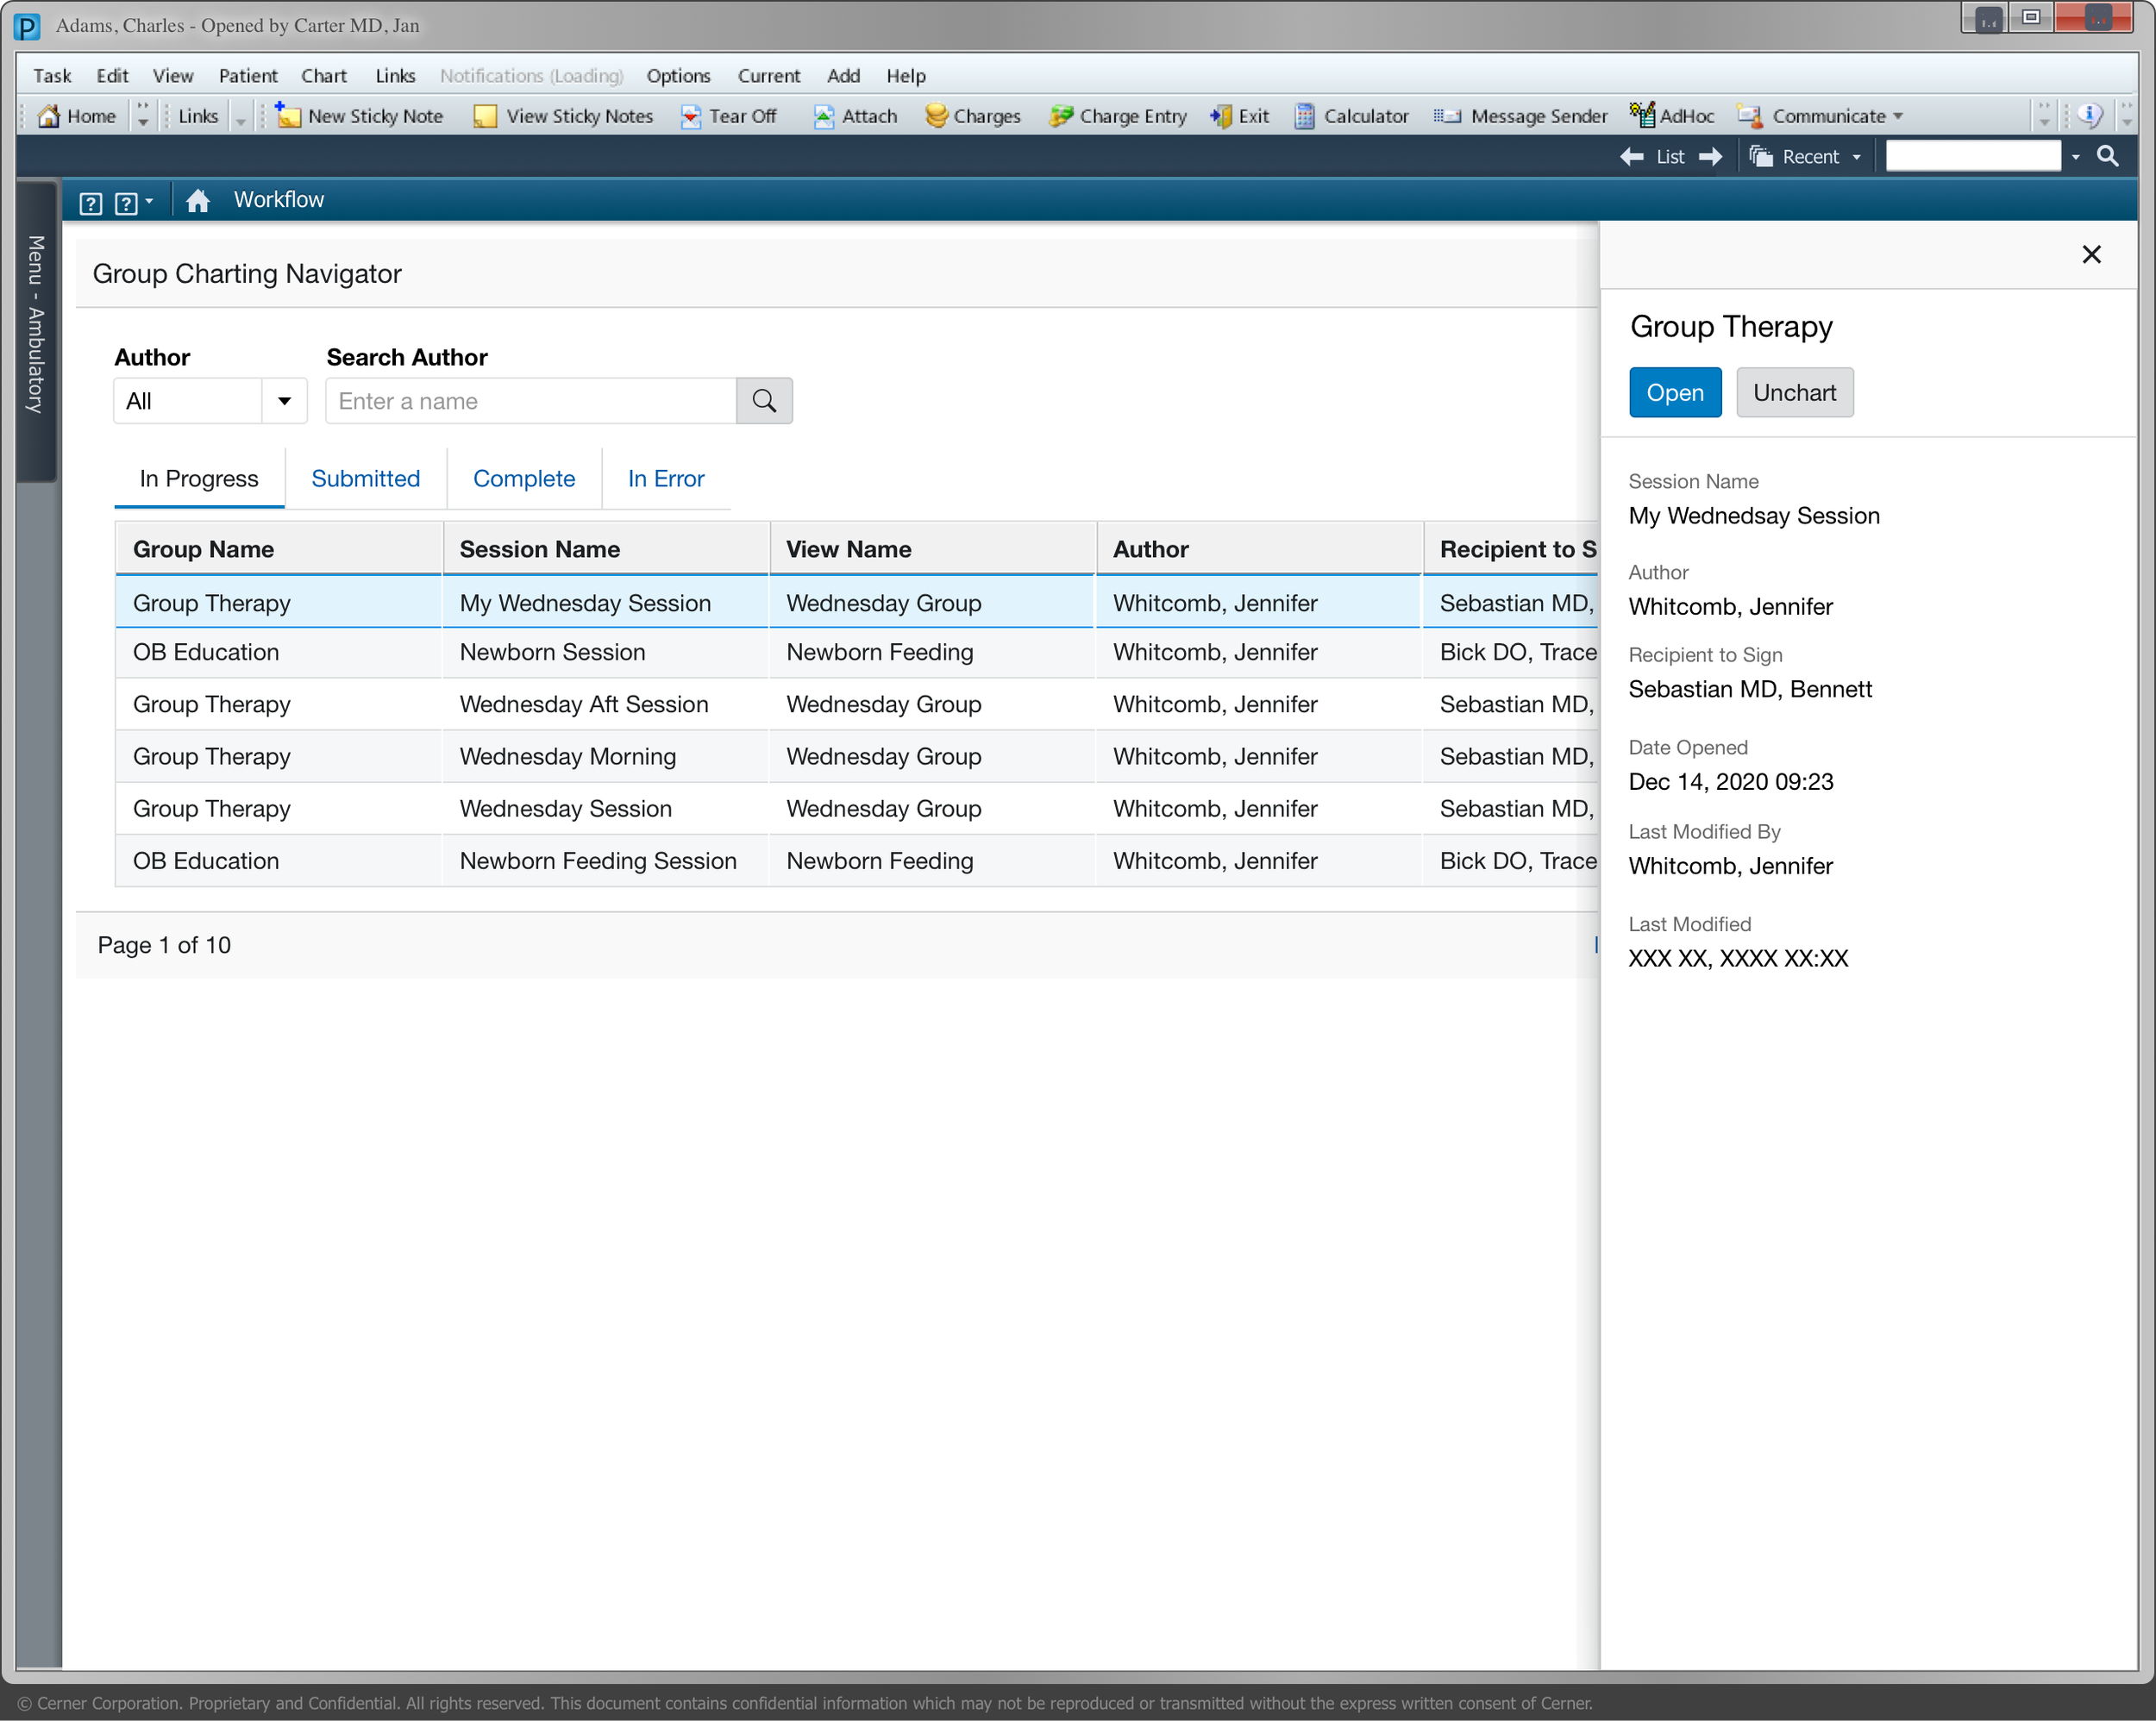Screen dimensions: 2156x1721
Task: Click the Open button for Group Therapy
Action: point(1675,393)
